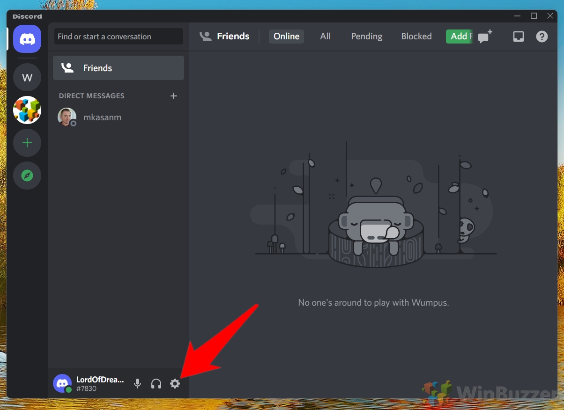The image size is (564, 410).
Task: Maximize the Discord window
Action: click(x=534, y=16)
